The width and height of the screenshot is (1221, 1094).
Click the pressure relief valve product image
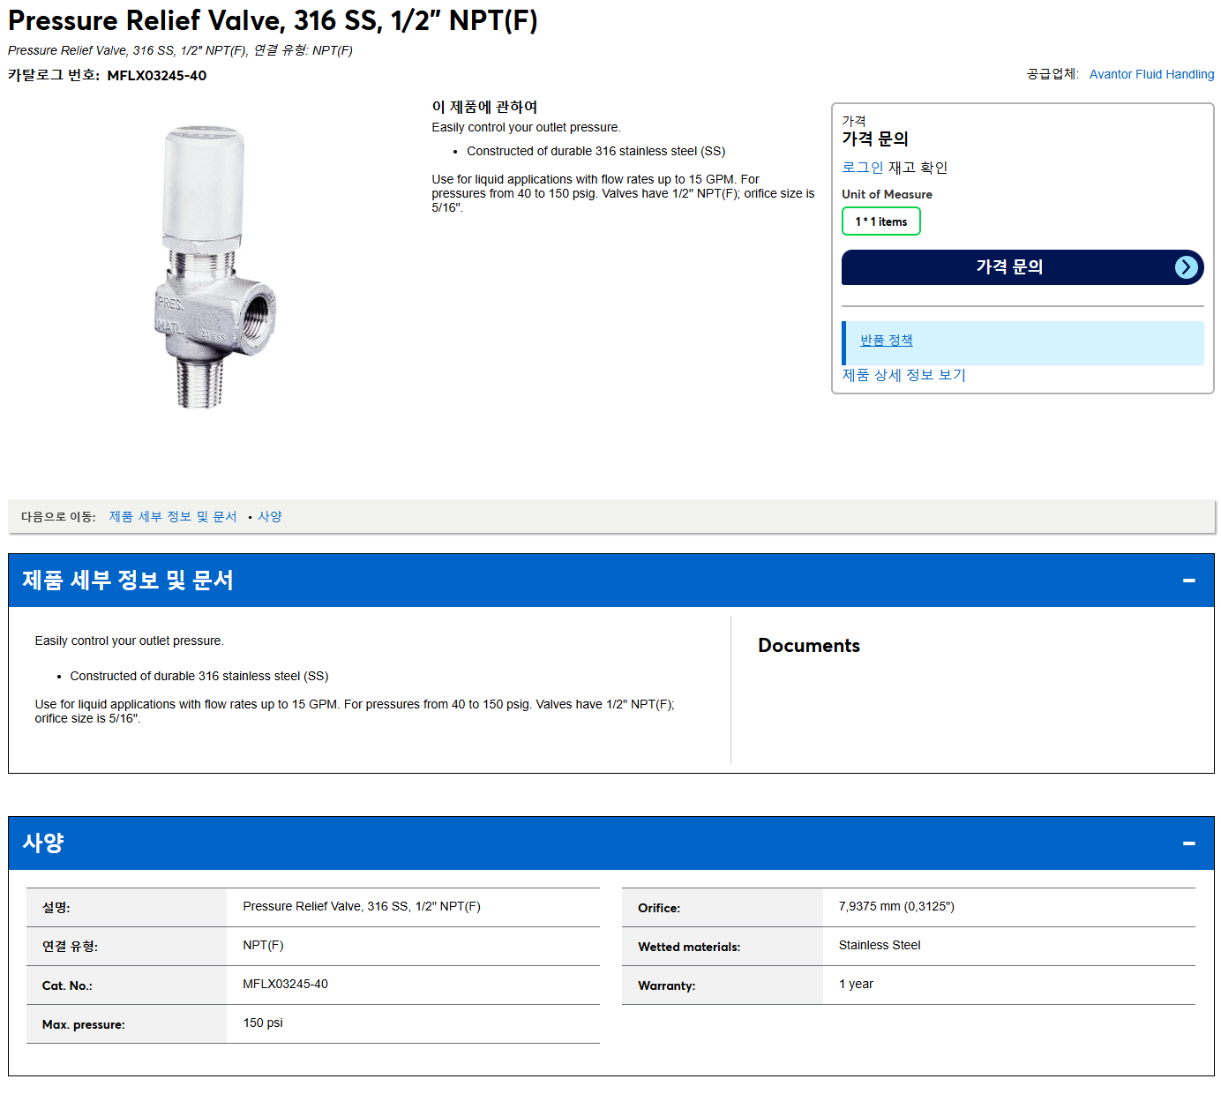pyautogui.click(x=214, y=266)
